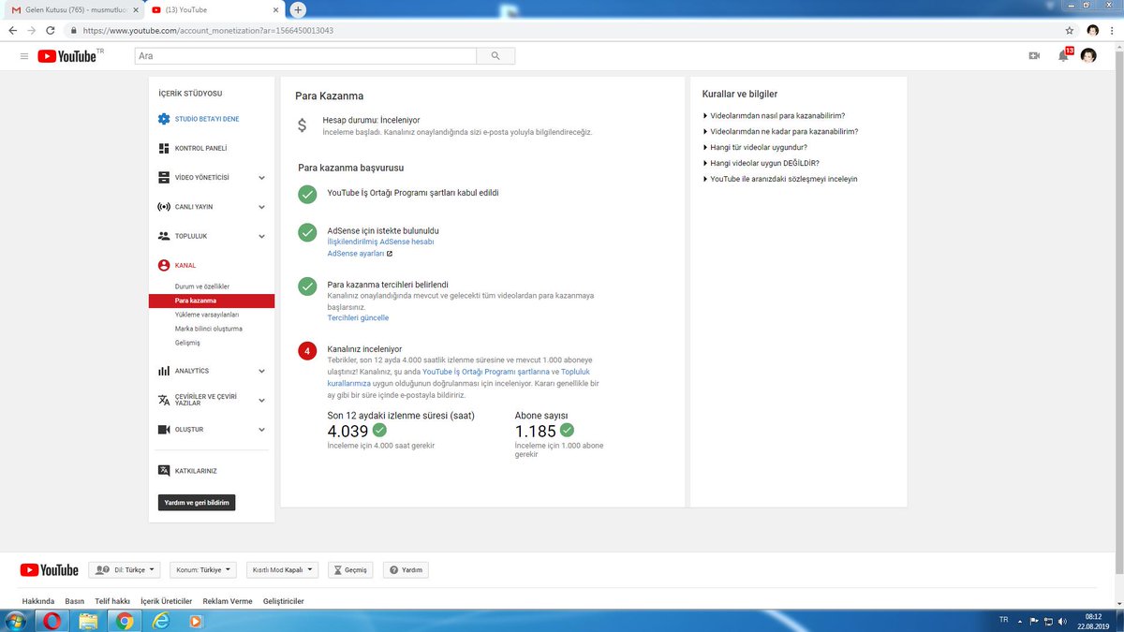Expand the Video Yöneticisi section

click(x=261, y=178)
